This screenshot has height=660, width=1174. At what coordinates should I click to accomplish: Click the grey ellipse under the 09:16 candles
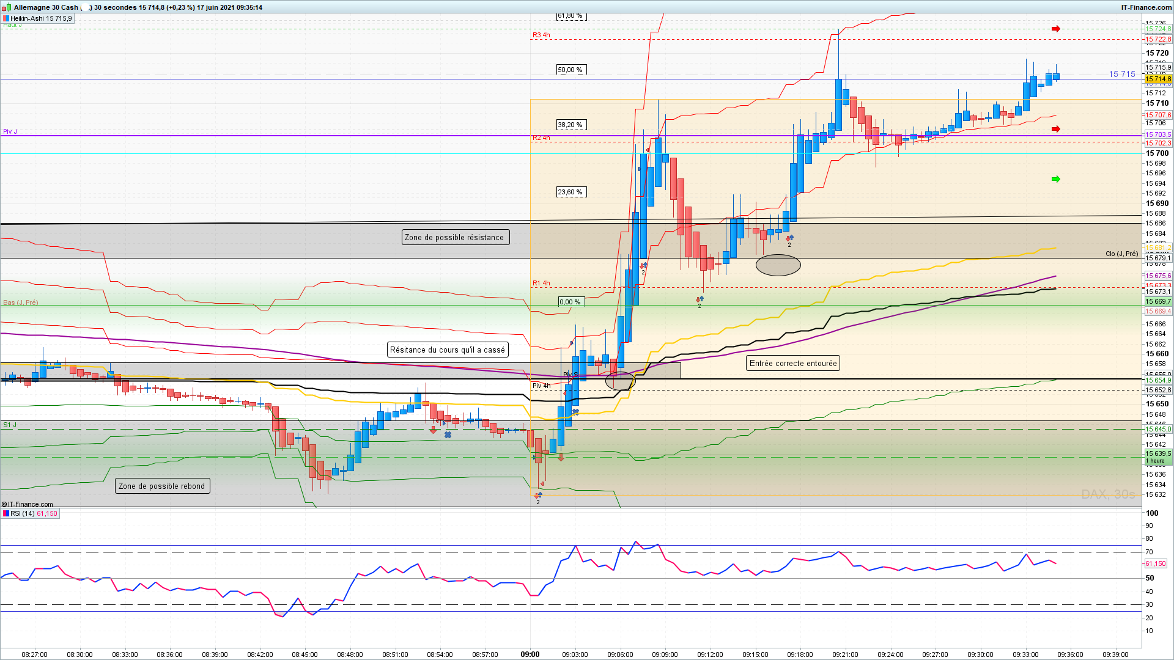[x=778, y=265]
